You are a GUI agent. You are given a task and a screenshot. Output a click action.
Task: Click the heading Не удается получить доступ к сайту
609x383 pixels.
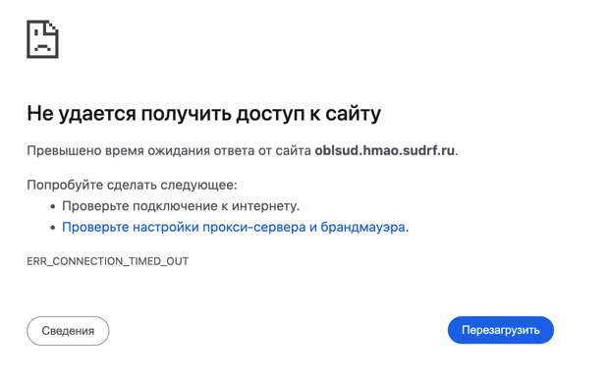point(204,114)
